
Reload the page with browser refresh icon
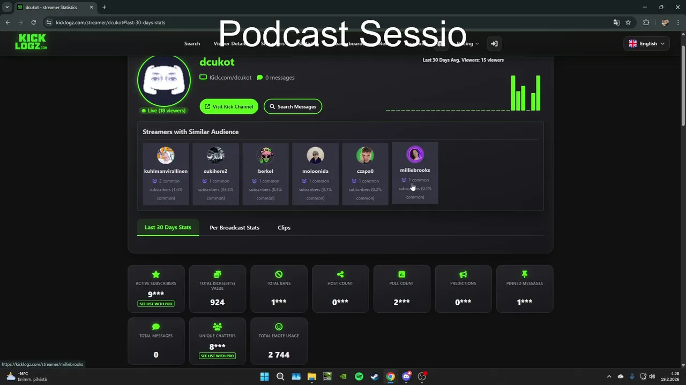33,22
